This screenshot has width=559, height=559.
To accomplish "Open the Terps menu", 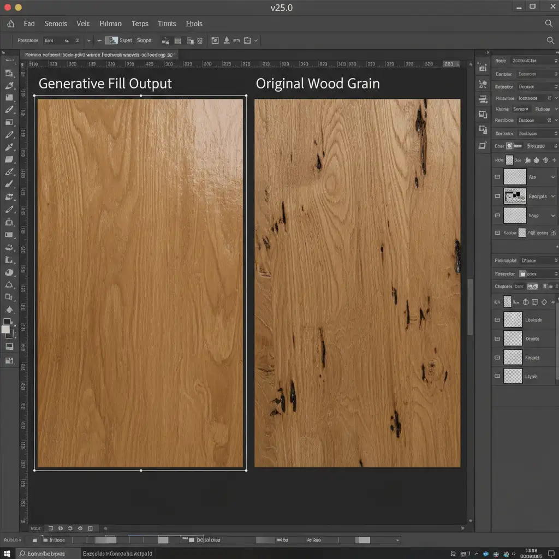I will point(140,24).
